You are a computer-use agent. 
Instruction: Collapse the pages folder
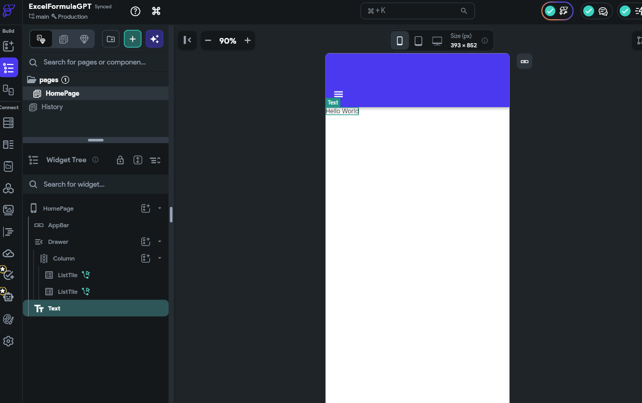pyautogui.click(x=32, y=80)
